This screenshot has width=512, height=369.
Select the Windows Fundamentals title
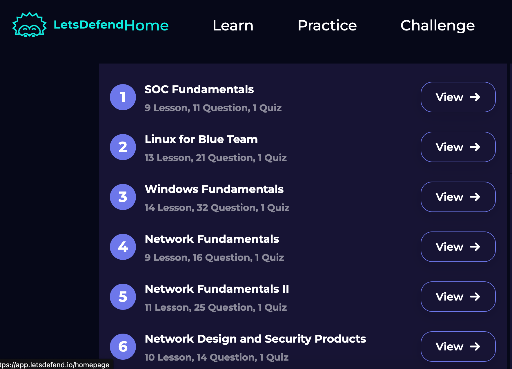214,189
